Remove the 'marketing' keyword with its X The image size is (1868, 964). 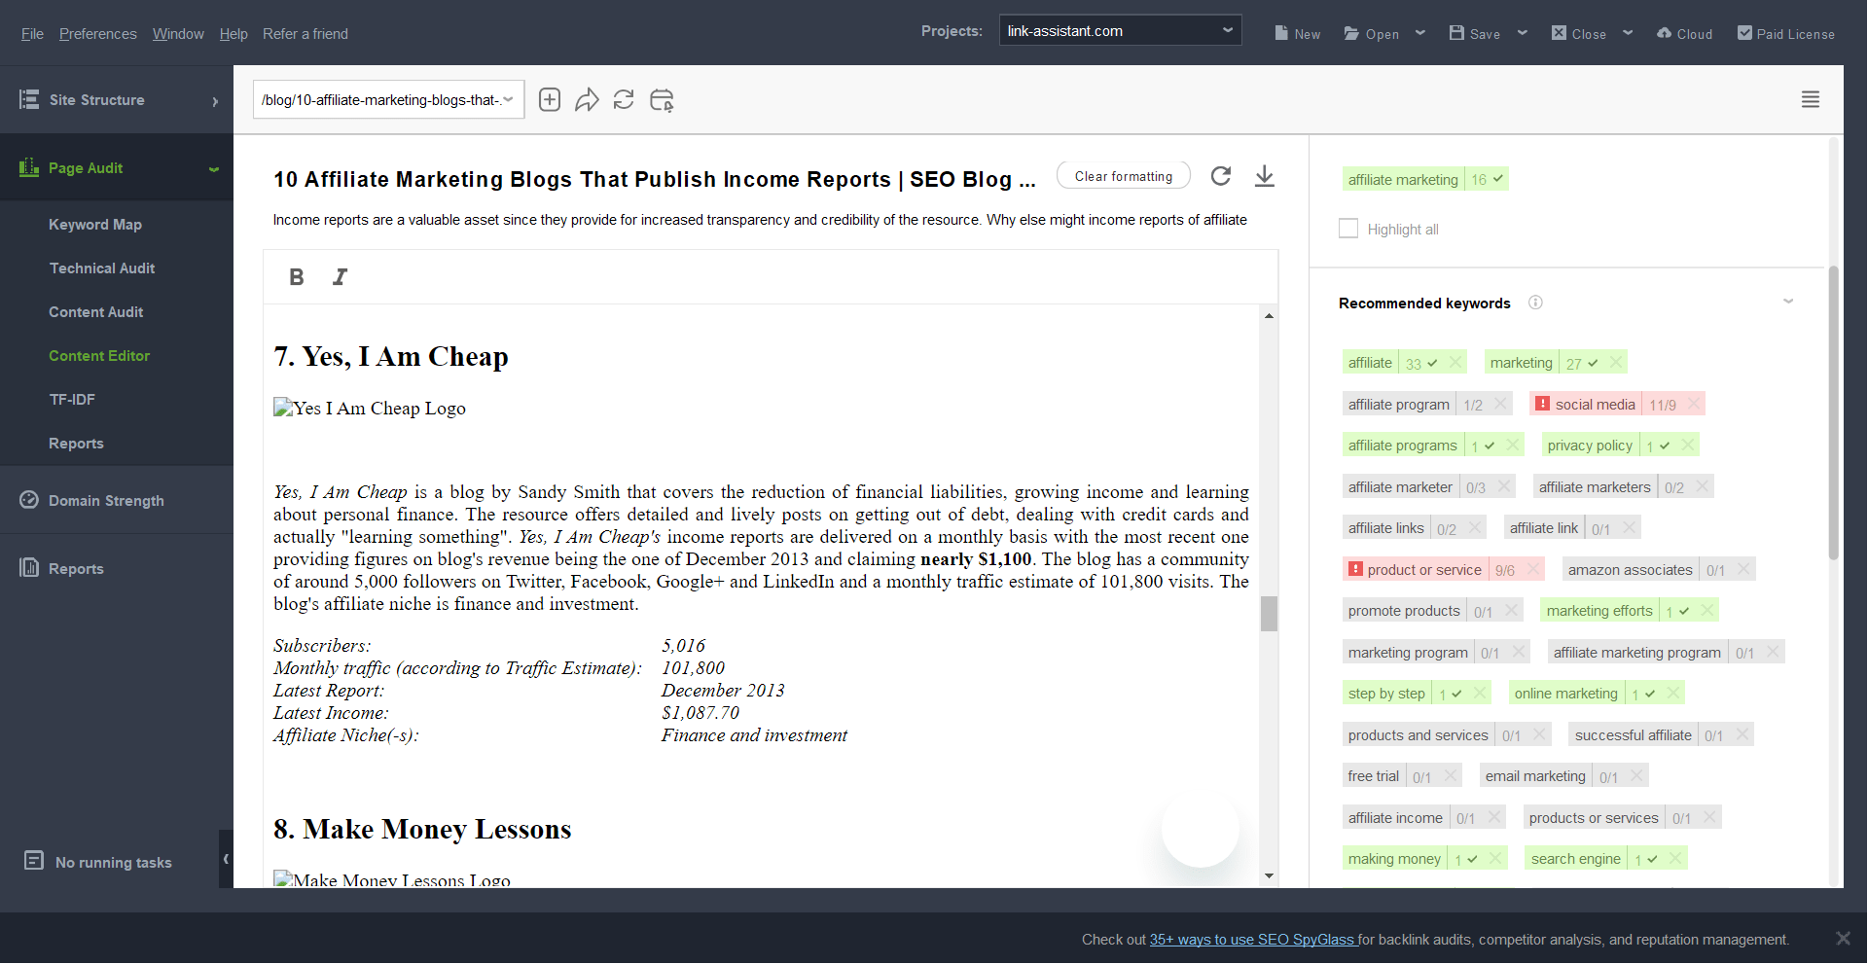pyautogui.click(x=1616, y=363)
